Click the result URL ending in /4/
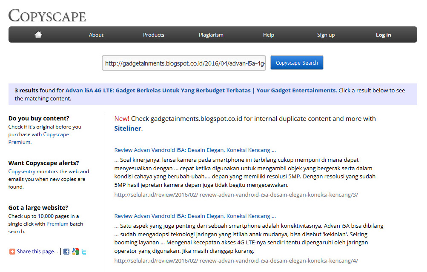 click(x=236, y=261)
